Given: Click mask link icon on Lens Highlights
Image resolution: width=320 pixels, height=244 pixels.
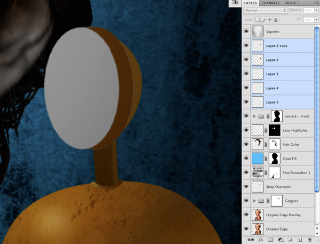Looking at the screenshot, I should coord(266,130).
